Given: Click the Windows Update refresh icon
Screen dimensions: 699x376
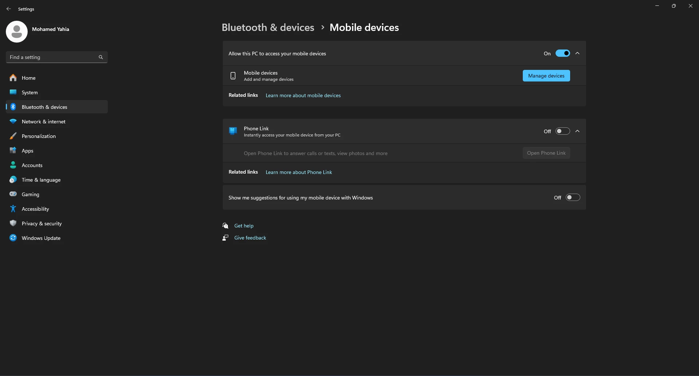Looking at the screenshot, I should pyautogui.click(x=13, y=238).
